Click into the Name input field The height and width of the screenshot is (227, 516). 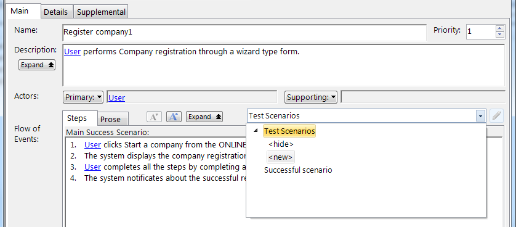click(244, 32)
